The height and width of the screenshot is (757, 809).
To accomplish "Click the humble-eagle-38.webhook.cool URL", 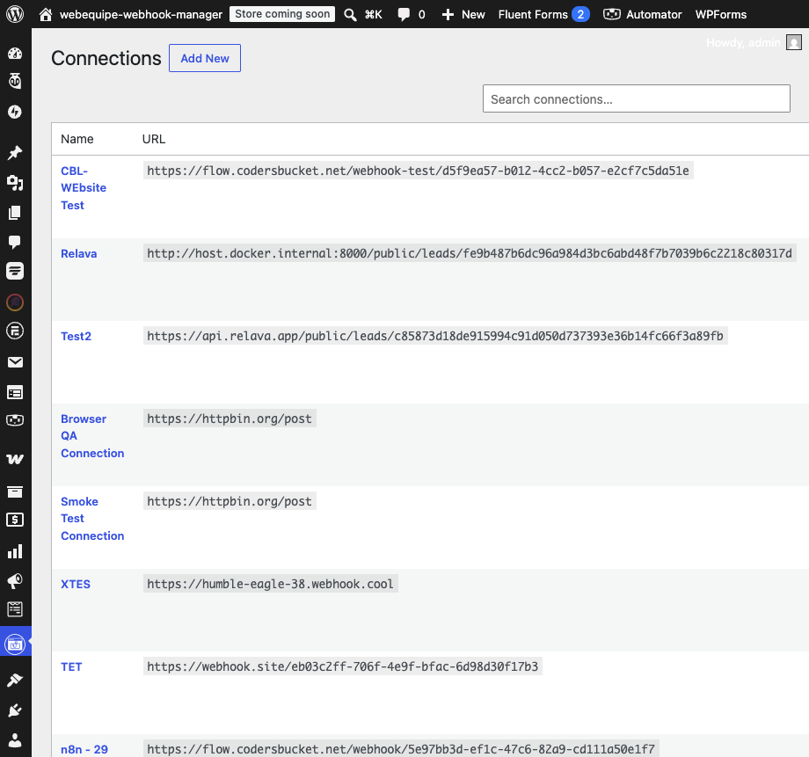I will pos(270,584).
